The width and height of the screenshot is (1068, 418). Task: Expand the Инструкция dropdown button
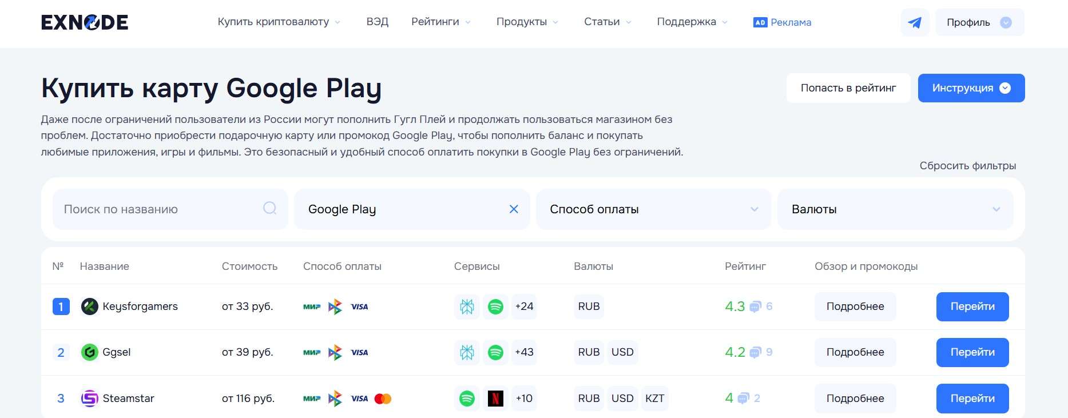(x=971, y=88)
